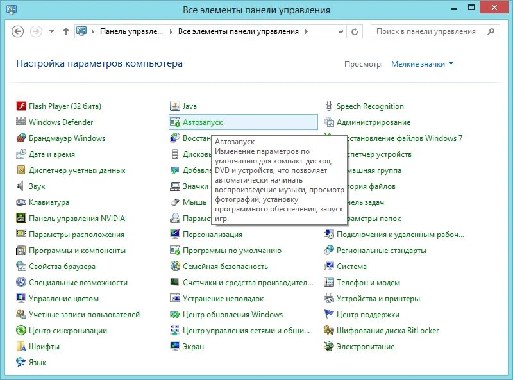This screenshot has height=380, width=513.
Task: Open the Автозапуск icon
Action: (x=175, y=122)
